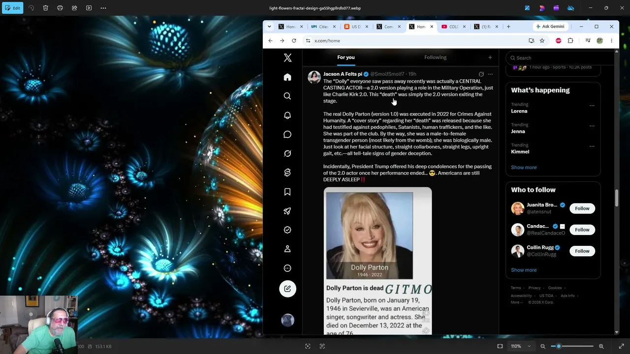Go back in Chrome
Image resolution: width=630 pixels, height=354 pixels.
[x=270, y=41]
